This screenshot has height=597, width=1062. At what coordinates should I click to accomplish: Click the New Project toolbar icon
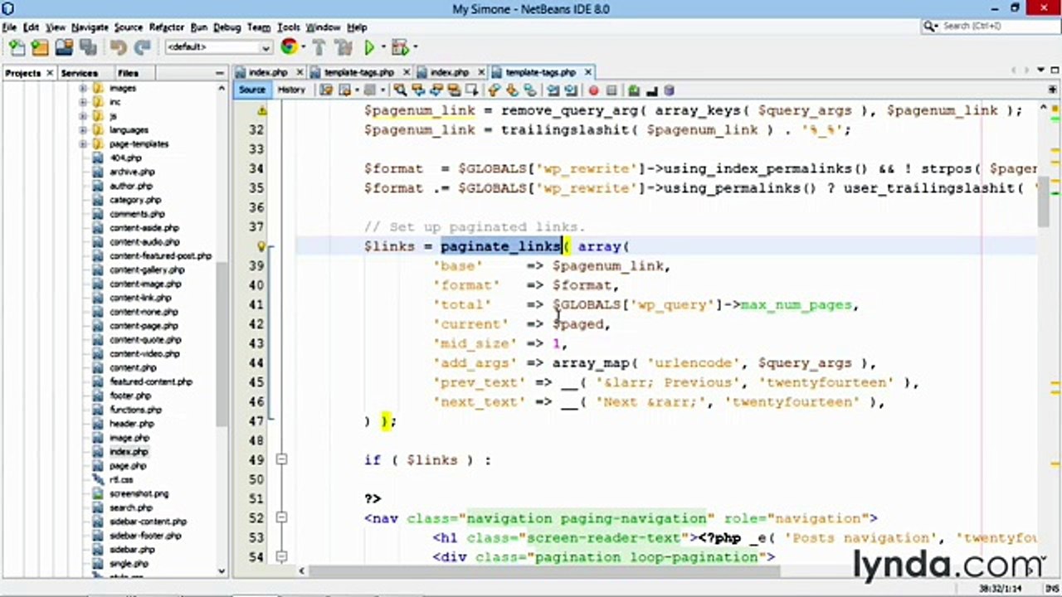pyautogui.click(x=39, y=47)
